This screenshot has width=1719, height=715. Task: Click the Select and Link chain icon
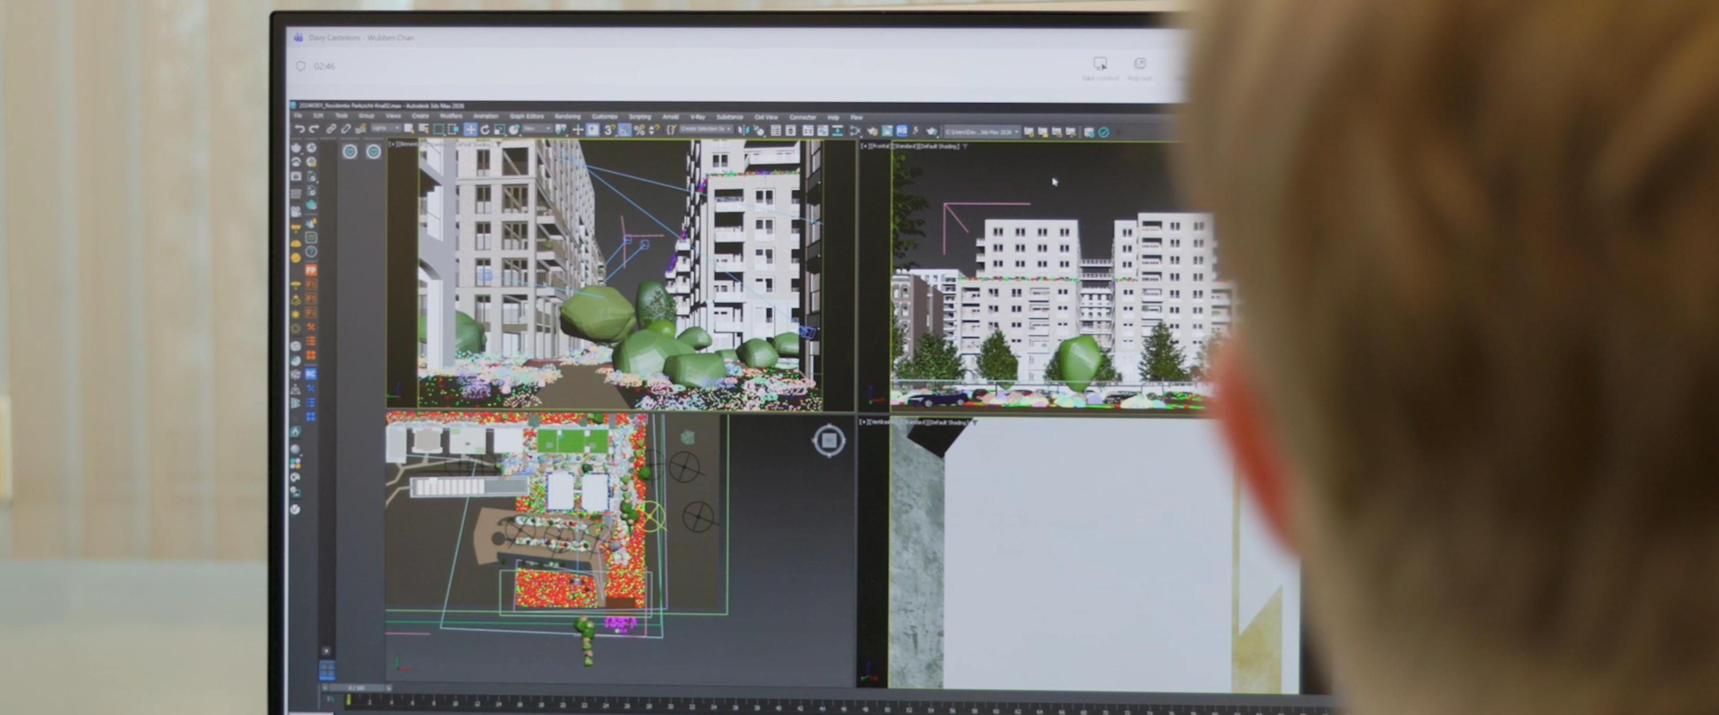pyautogui.click(x=331, y=130)
